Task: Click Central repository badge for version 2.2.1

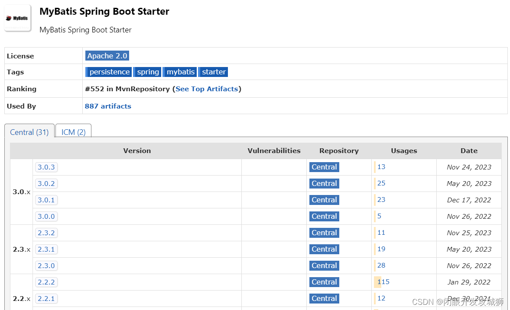Action: (324, 299)
